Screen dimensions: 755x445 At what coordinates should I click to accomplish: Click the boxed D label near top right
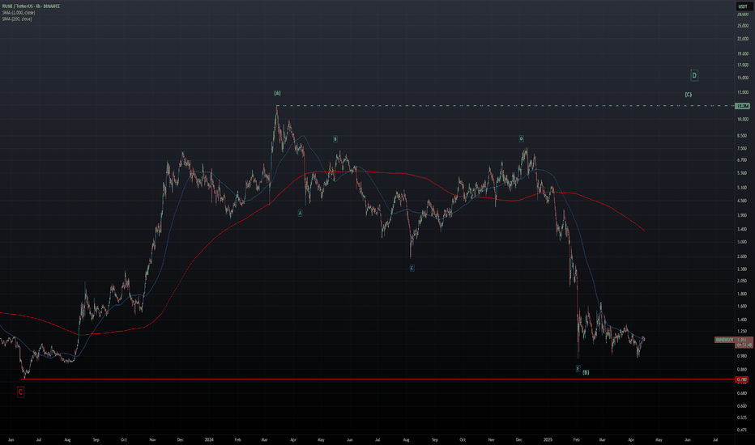point(694,75)
